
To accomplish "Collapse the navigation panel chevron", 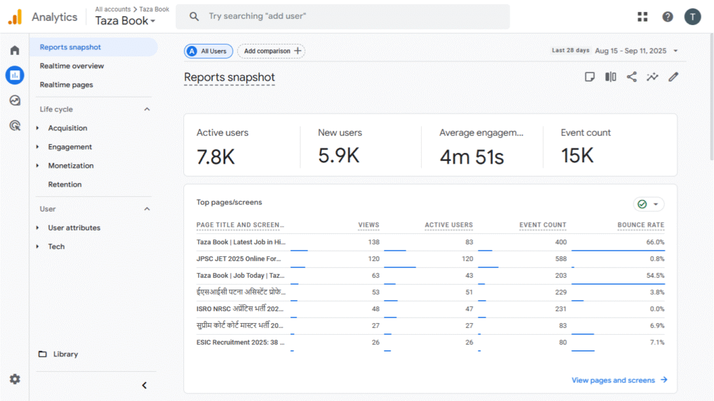I will click(x=144, y=386).
